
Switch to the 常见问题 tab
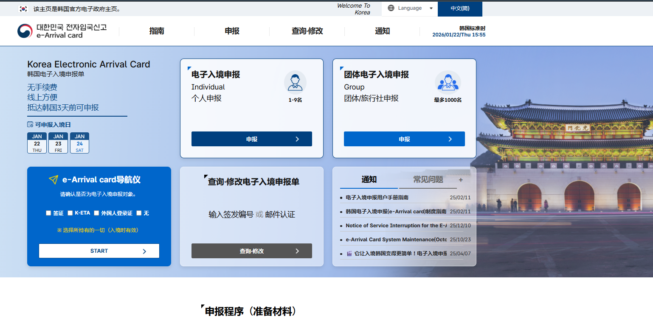pyautogui.click(x=429, y=180)
